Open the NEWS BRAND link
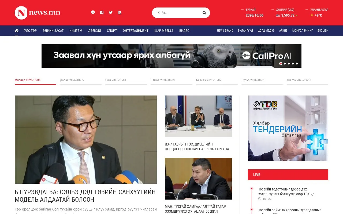Screen dimensions: 343x214 225,31
